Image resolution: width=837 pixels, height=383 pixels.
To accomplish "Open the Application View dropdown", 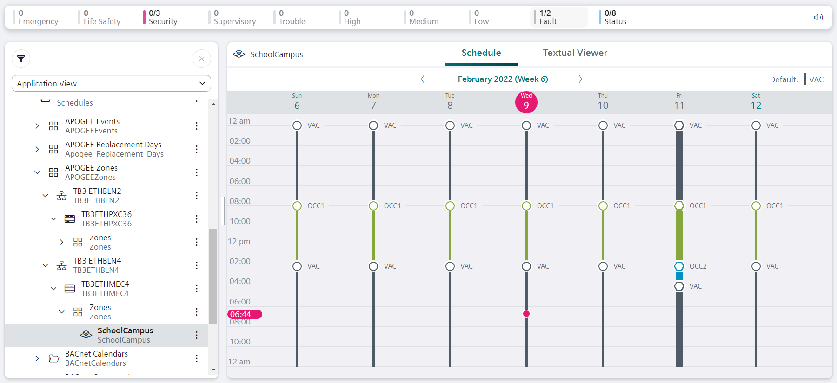I will (x=111, y=84).
